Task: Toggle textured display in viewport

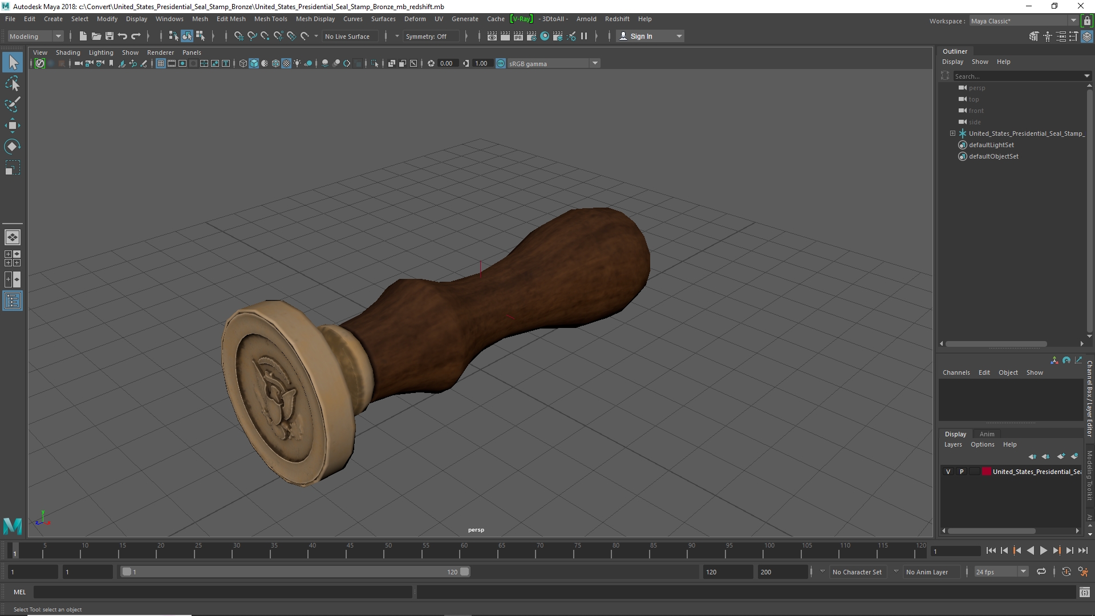Action: click(286, 63)
